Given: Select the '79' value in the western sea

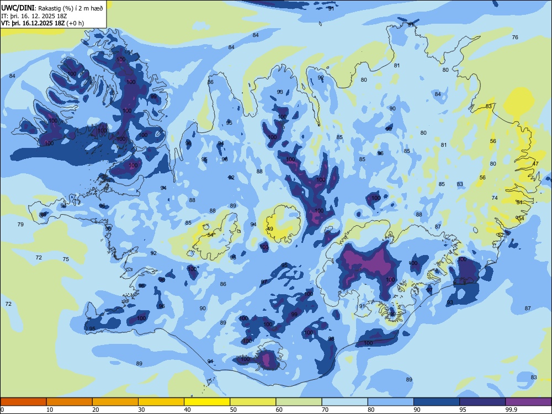Looking at the screenshot, I should point(20,224).
